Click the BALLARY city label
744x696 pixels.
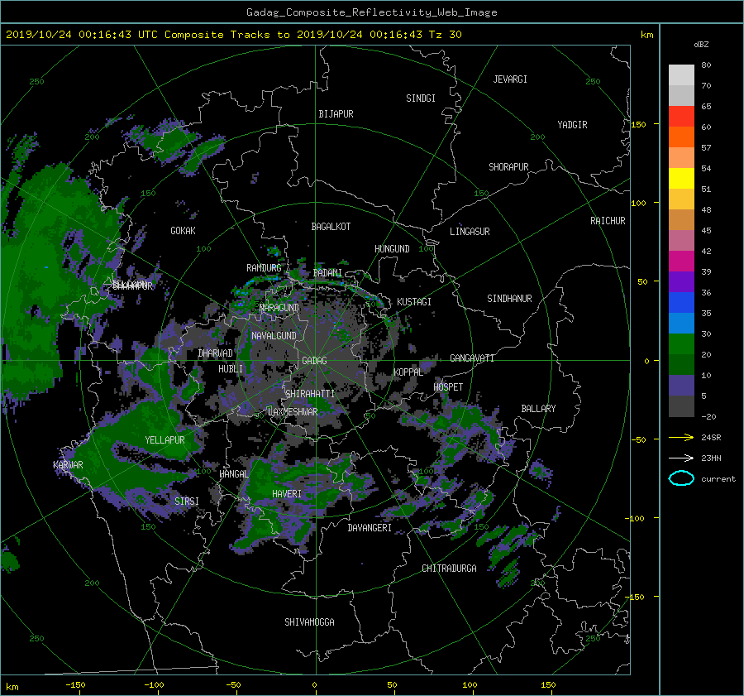click(x=538, y=409)
